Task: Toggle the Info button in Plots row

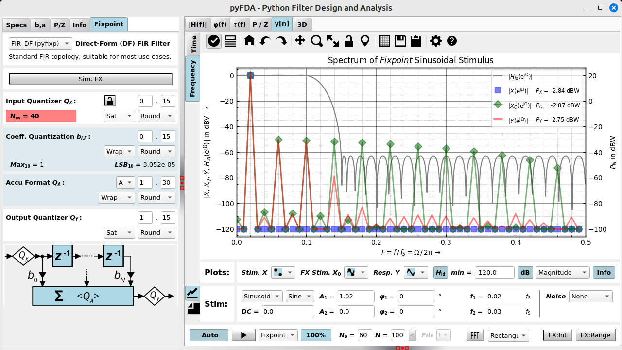Action: (604, 273)
